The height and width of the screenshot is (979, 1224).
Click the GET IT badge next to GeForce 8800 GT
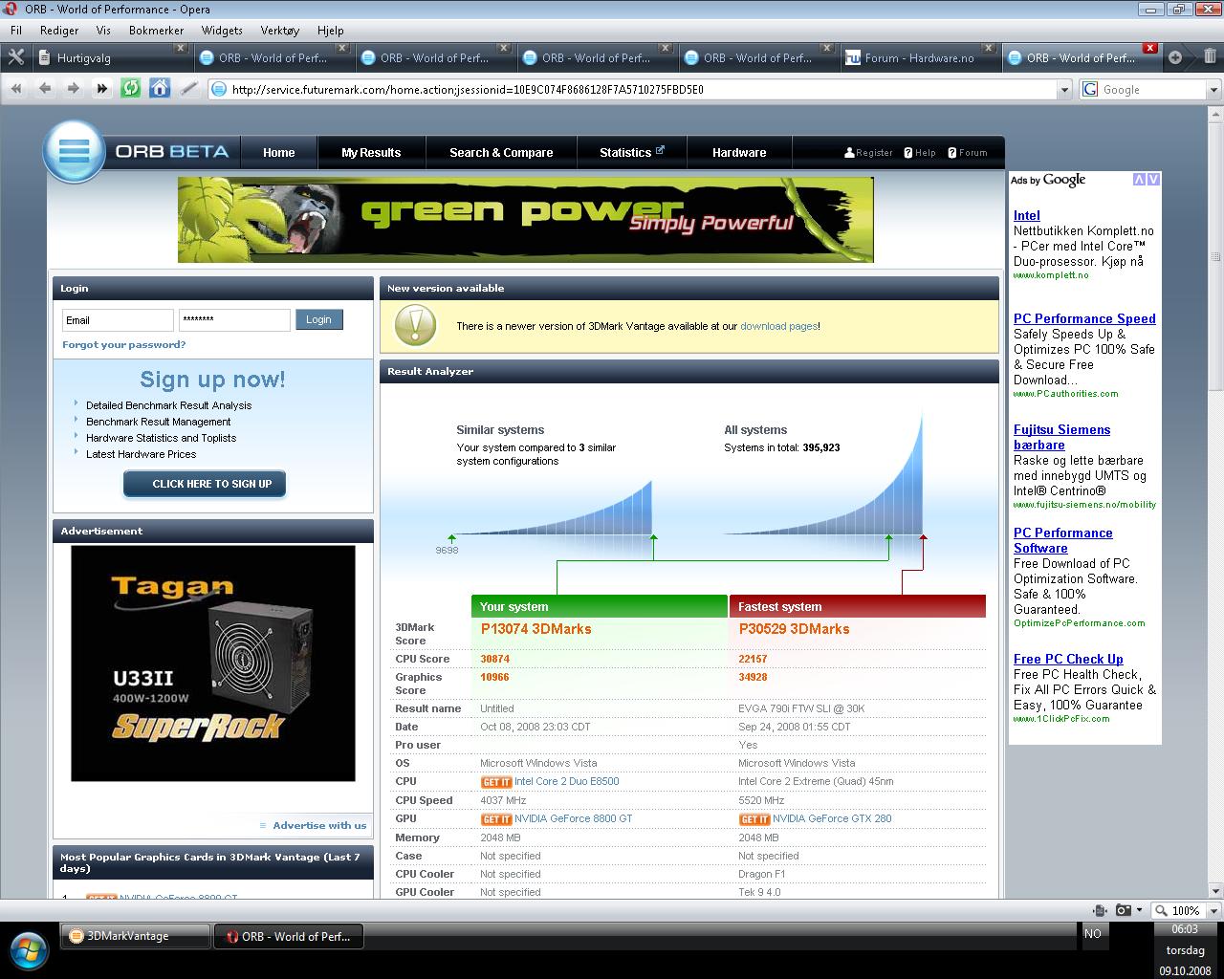point(496,819)
